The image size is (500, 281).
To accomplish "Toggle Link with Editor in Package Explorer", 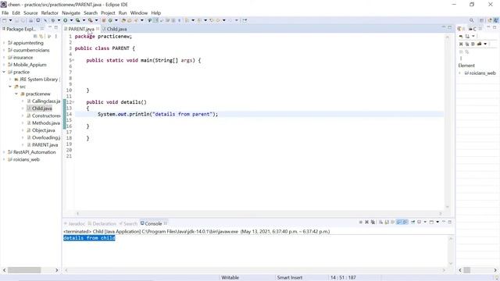I will [x=41, y=37].
